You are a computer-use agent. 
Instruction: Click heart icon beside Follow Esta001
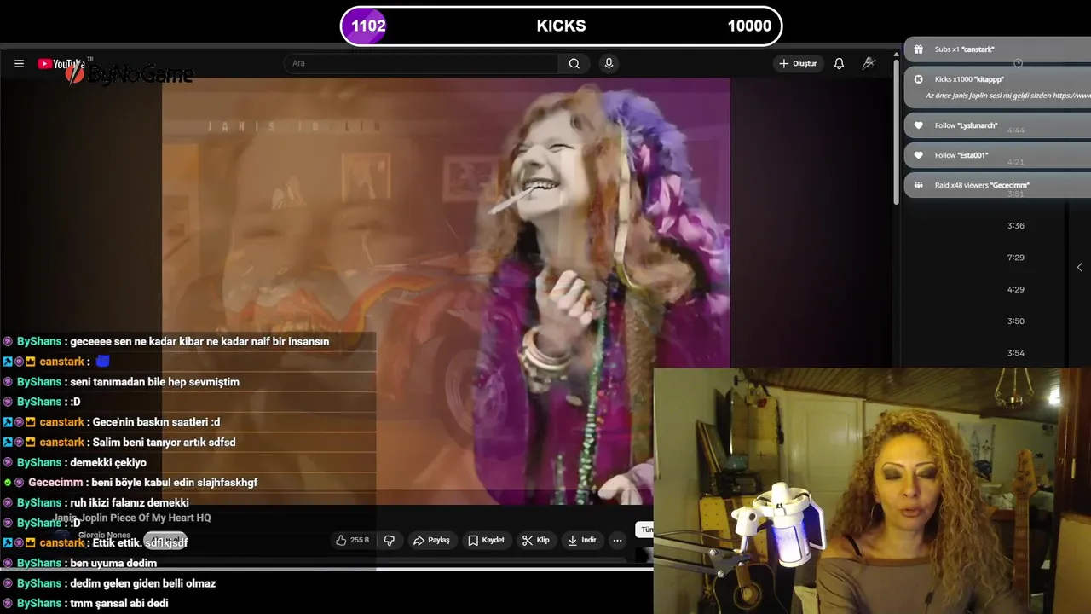click(918, 155)
